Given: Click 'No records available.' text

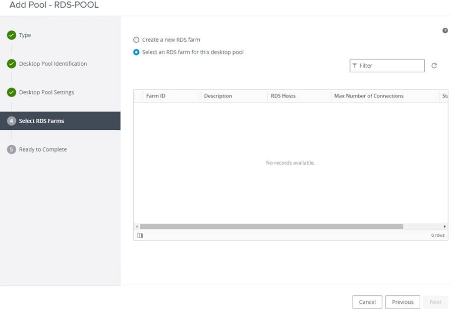Looking at the screenshot, I should [290, 163].
